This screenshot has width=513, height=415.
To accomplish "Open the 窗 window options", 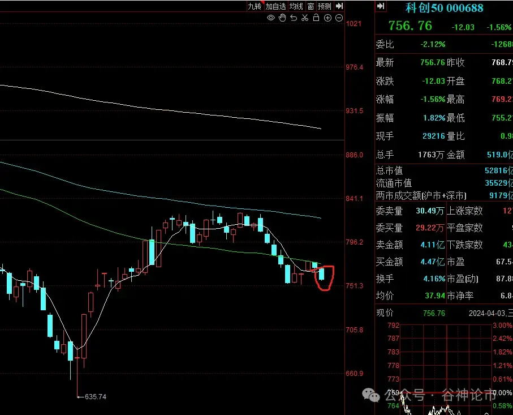I will (311, 6).
